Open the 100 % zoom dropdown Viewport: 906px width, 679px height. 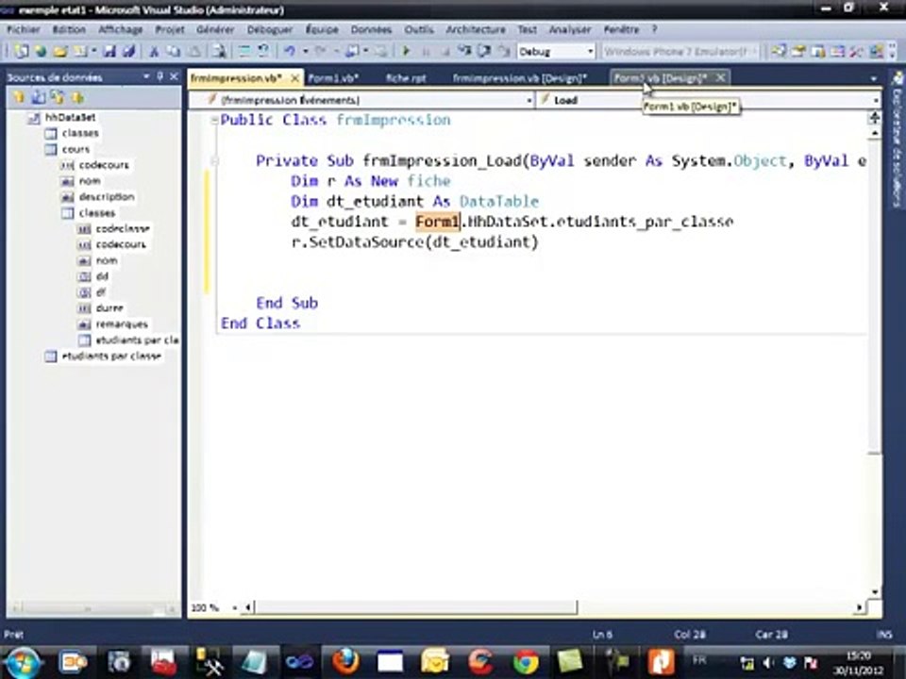pos(235,608)
